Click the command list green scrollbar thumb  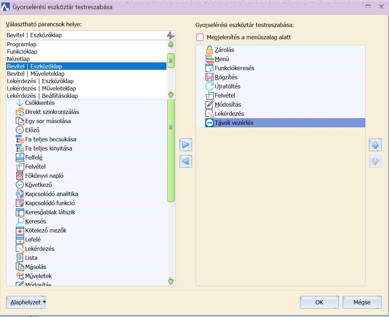click(x=171, y=150)
